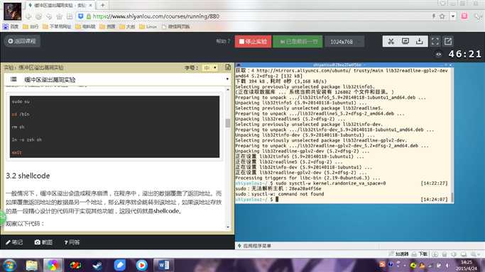Open File Explorer from the taskbar
The height and width of the screenshot is (272, 485).
point(31,266)
